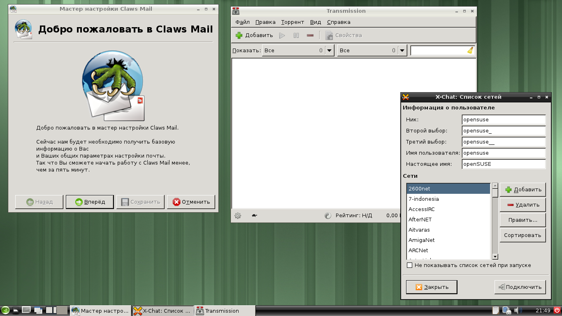Click Закрыть button in X-Chat dialog

(x=432, y=287)
